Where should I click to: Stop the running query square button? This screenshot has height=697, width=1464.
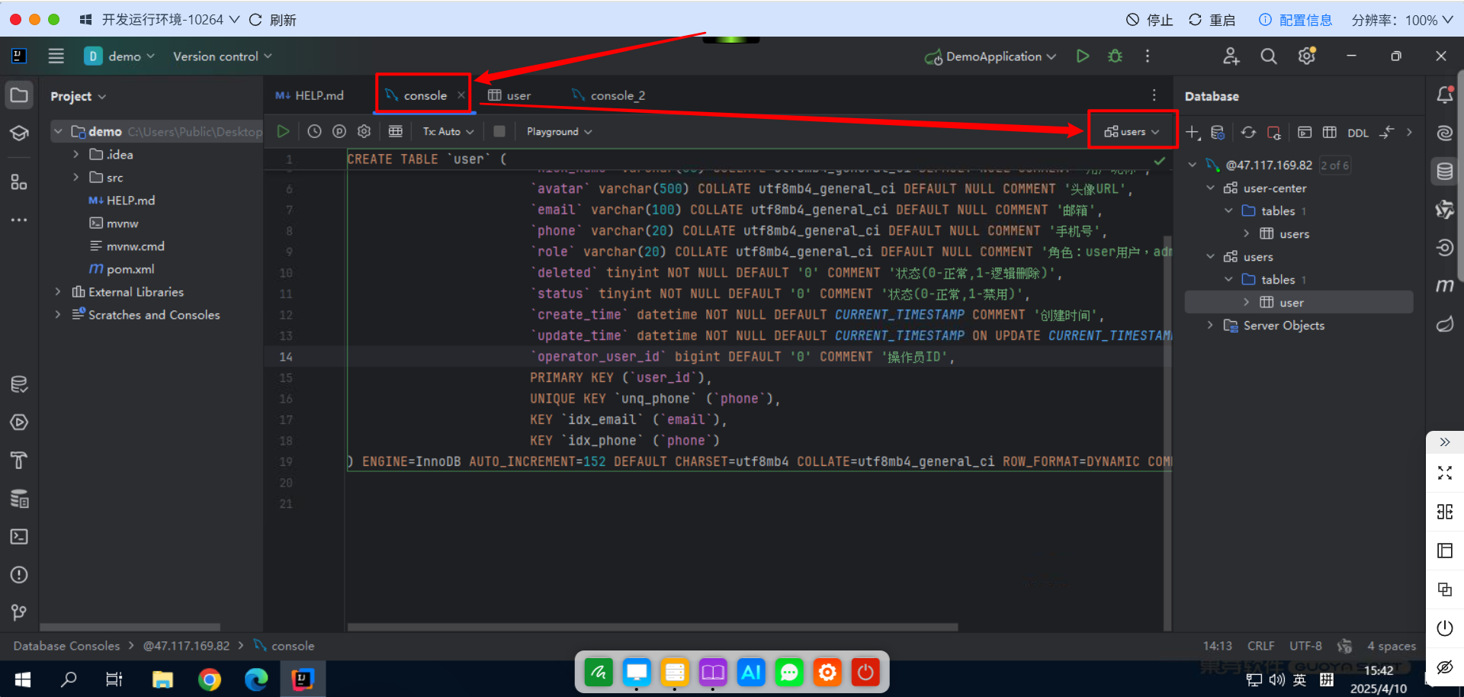tap(499, 131)
